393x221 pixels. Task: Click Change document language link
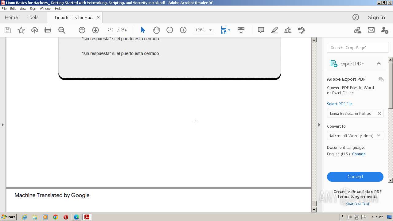(x=359, y=154)
